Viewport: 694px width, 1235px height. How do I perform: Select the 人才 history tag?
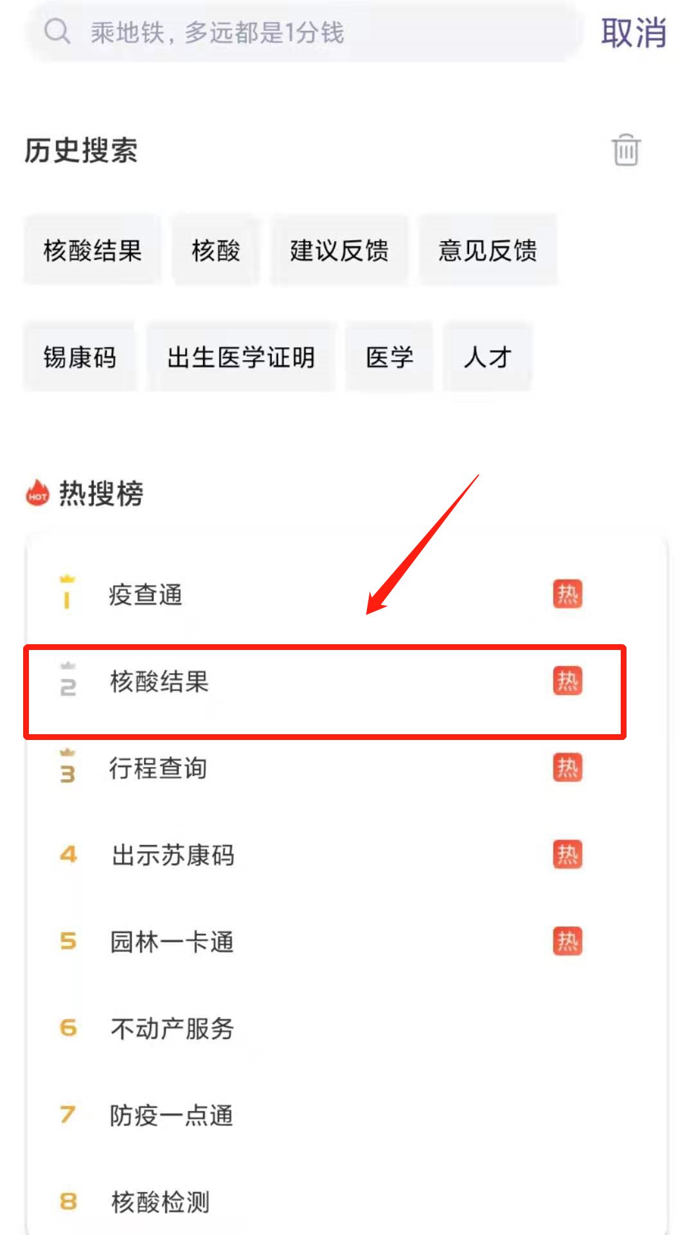coord(488,357)
